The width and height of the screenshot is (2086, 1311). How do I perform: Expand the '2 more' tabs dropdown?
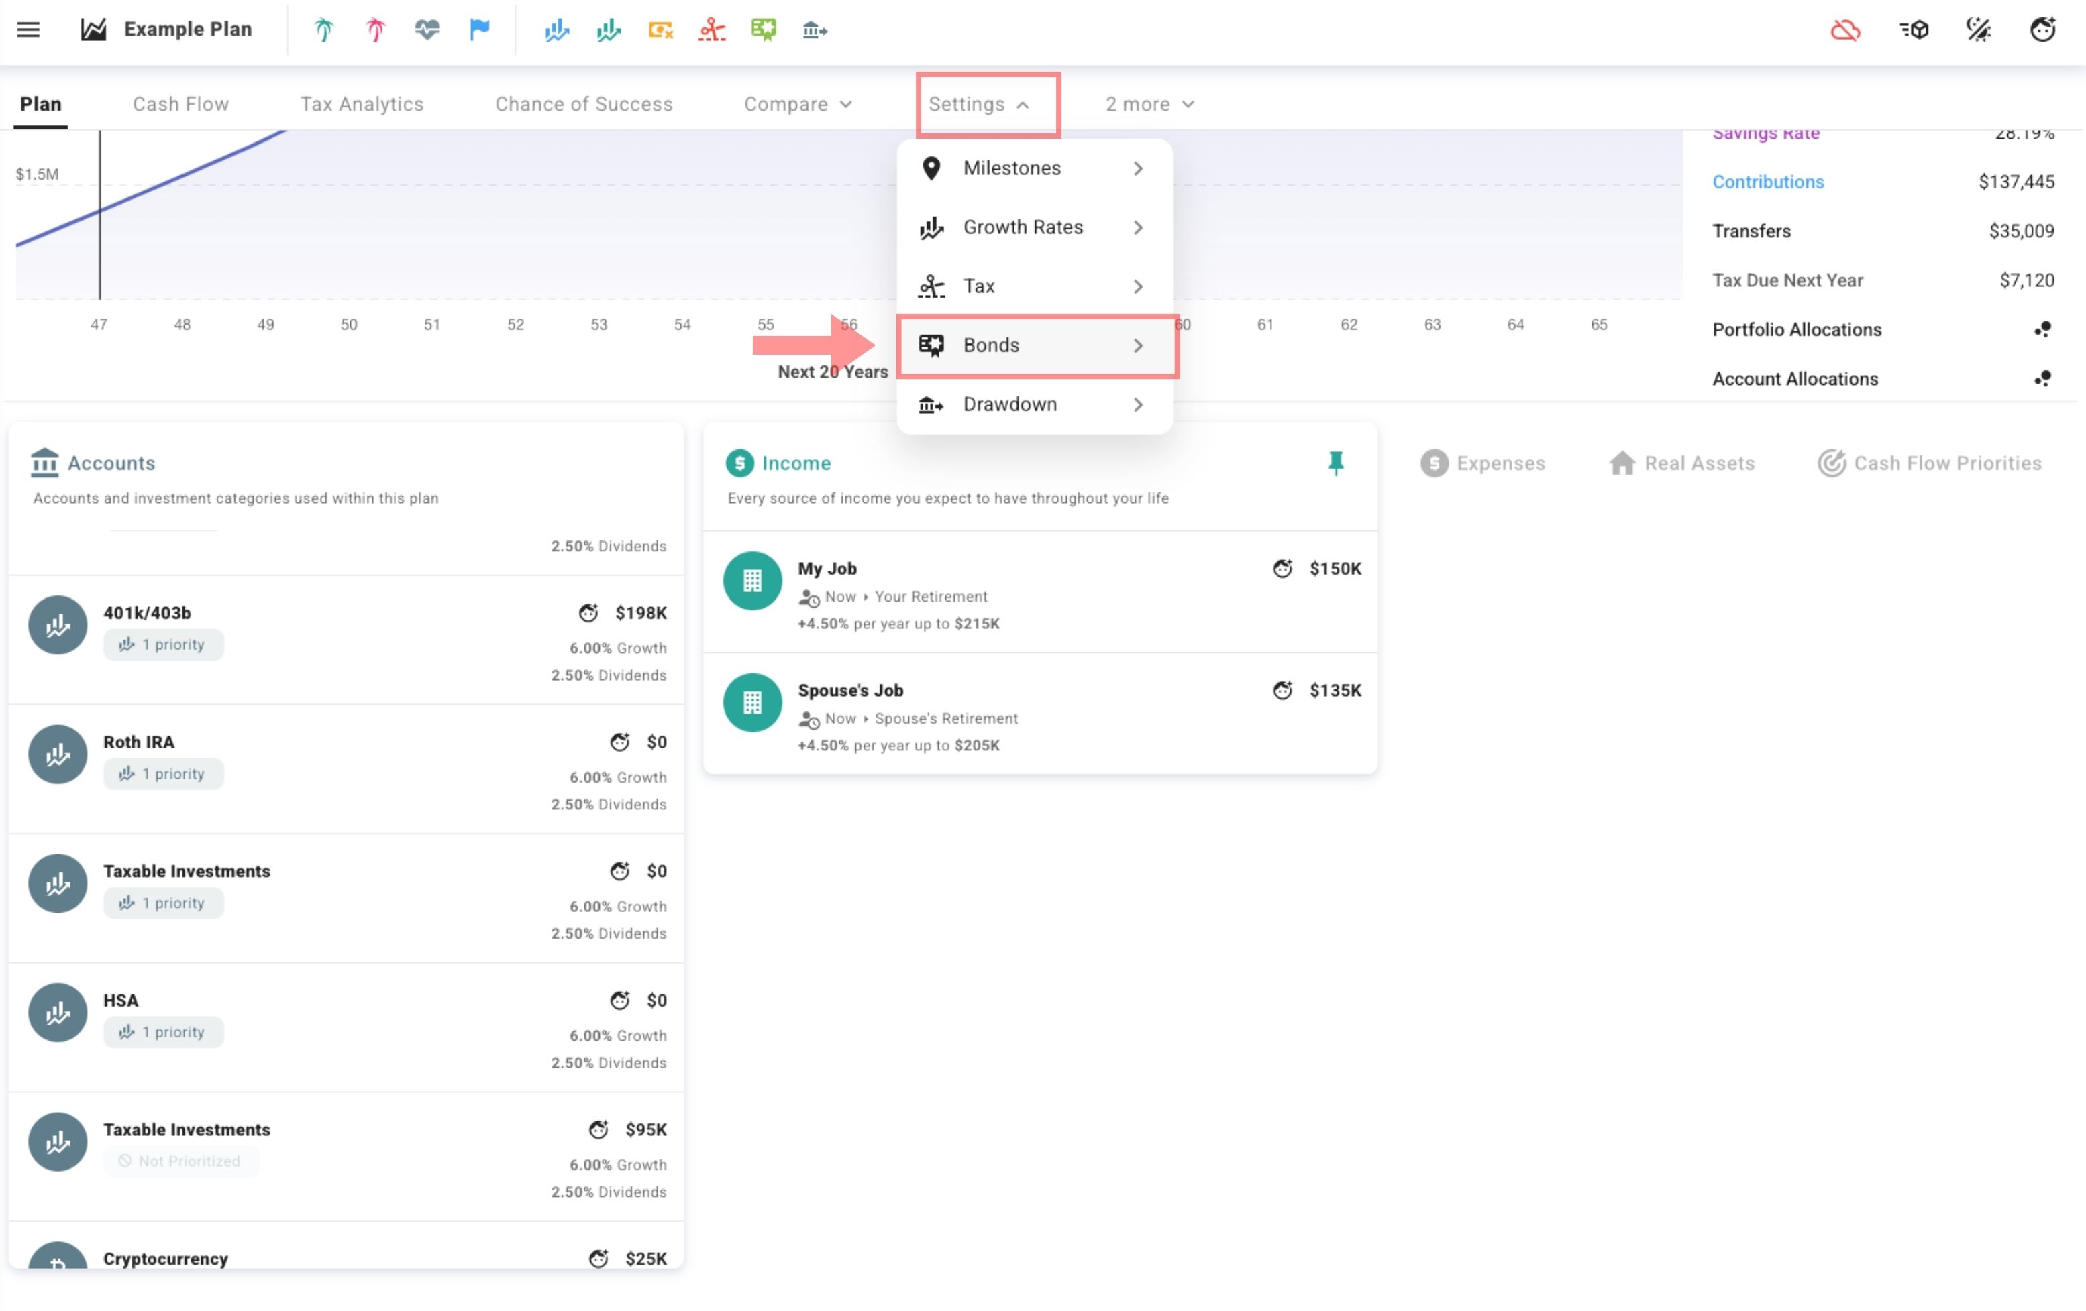click(1149, 104)
